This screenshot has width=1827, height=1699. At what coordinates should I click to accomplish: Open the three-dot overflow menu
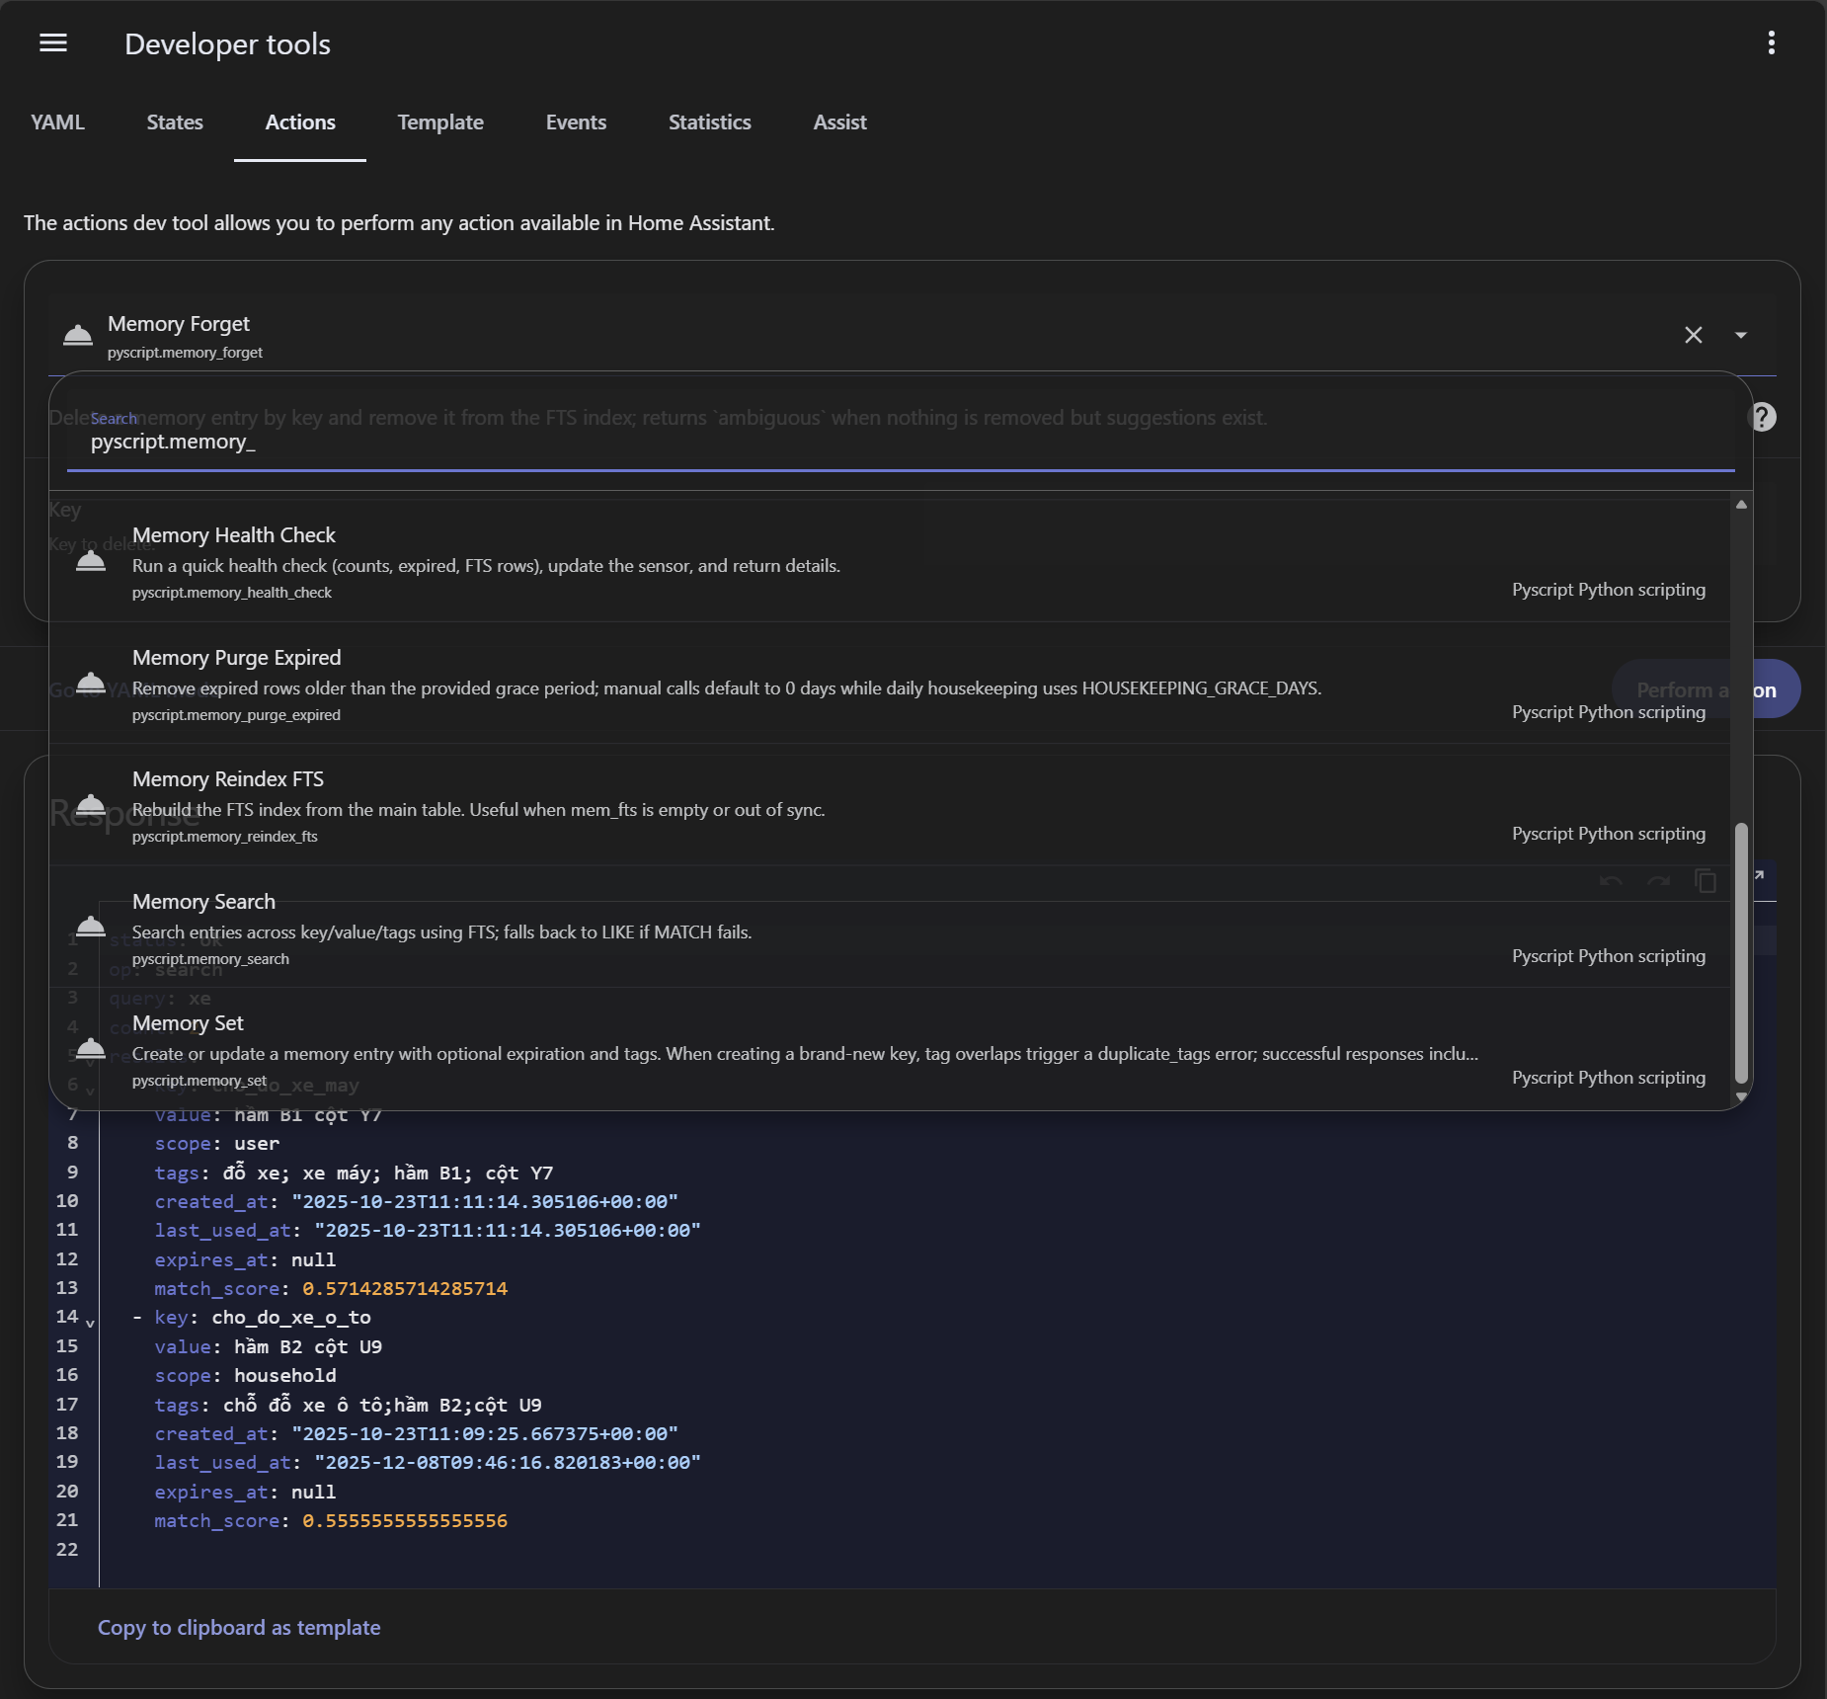pos(1771,42)
